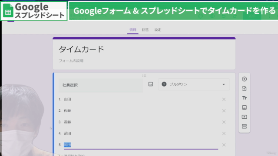Select the option text 山田
278x156 pixels.
(67, 99)
